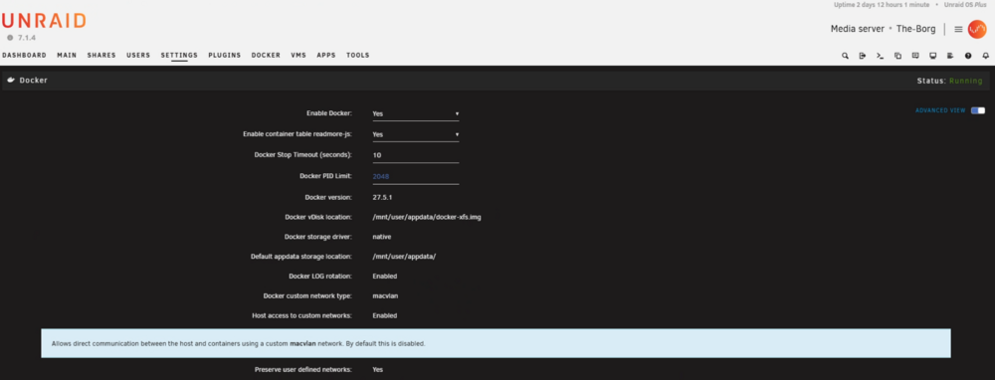This screenshot has width=995, height=380.
Task: Open the Apps tab
Action: click(326, 55)
